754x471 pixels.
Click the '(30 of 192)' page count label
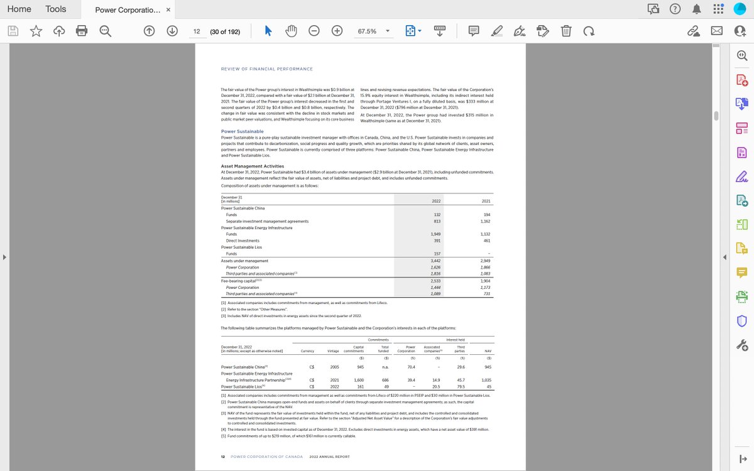225,31
